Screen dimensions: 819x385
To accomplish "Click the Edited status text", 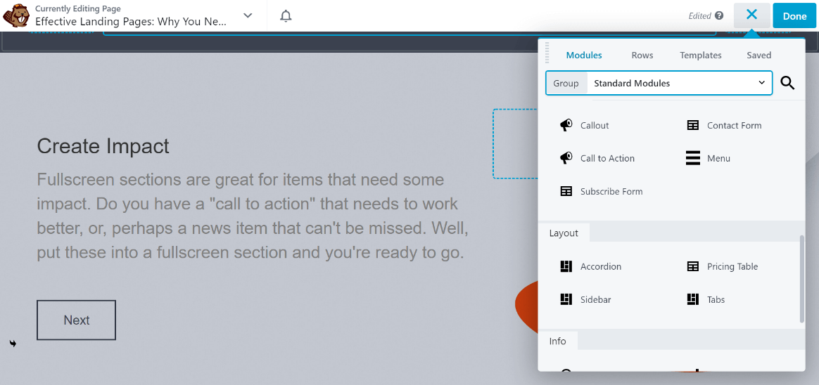I will pos(699,15).
